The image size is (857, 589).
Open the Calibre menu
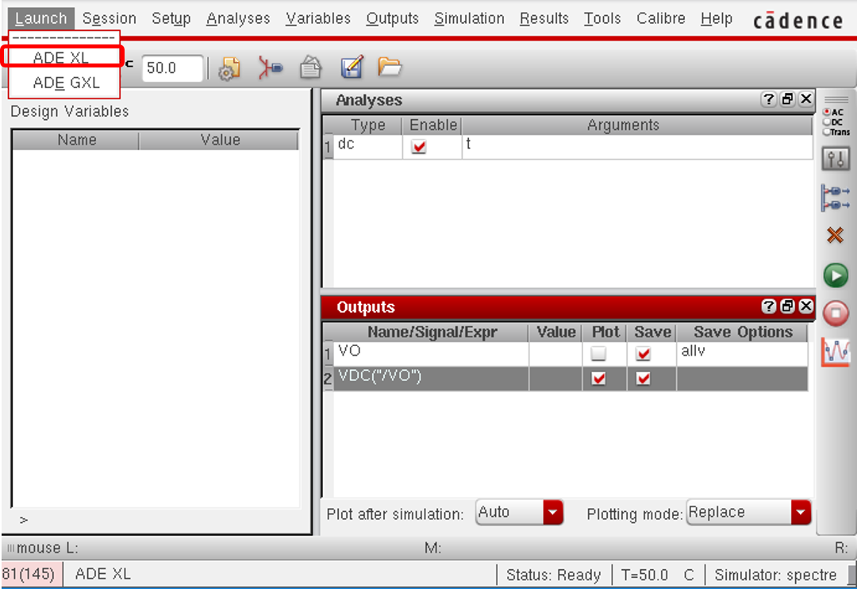[x=660, y=18]
